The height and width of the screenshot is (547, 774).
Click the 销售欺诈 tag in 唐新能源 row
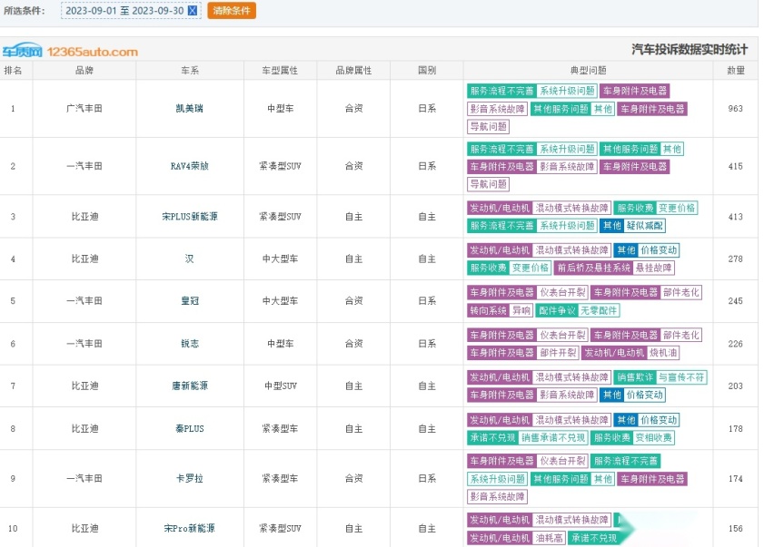[x=635, y=377]
